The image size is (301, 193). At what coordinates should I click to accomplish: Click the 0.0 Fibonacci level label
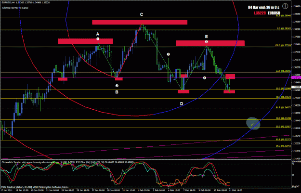[284, 28]
